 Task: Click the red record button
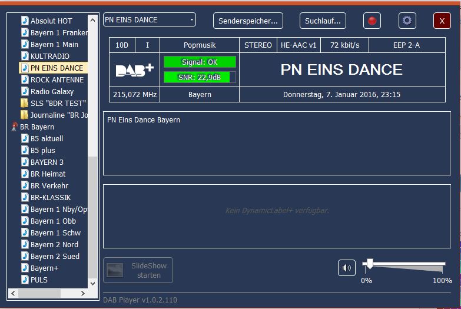[x=372, y=21]
